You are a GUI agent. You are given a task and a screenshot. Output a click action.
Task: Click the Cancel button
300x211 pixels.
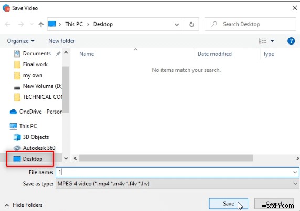point(274,204)
